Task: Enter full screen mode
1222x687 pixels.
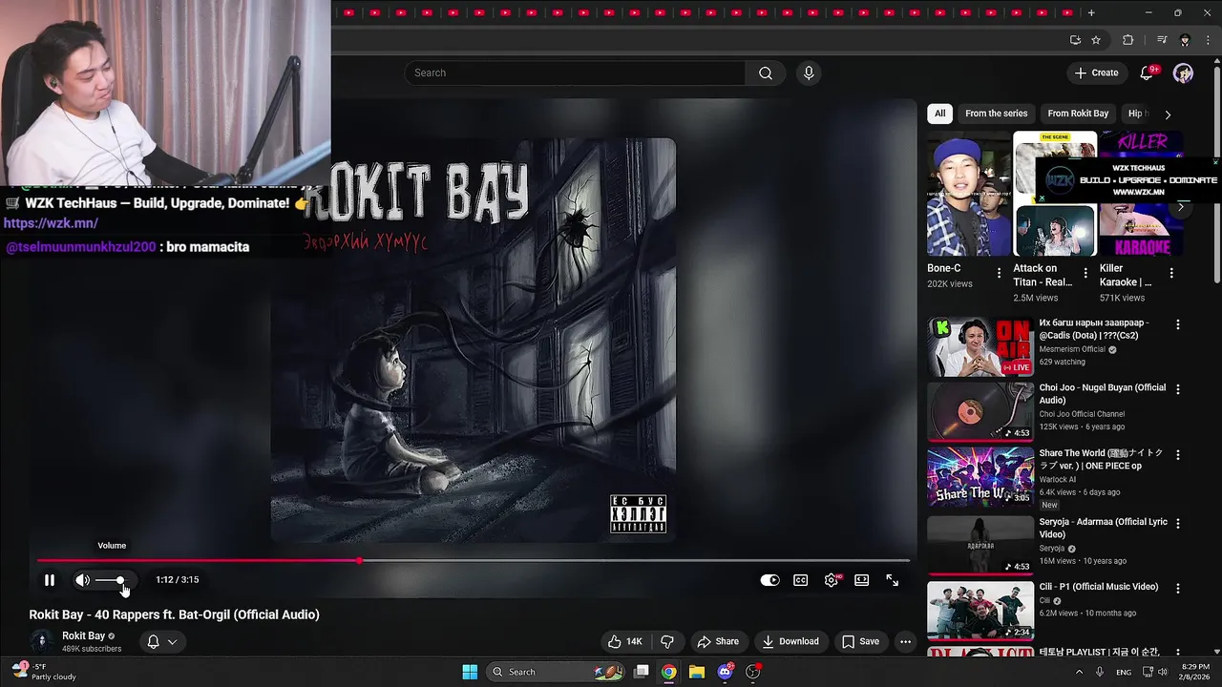Action: 893,580
